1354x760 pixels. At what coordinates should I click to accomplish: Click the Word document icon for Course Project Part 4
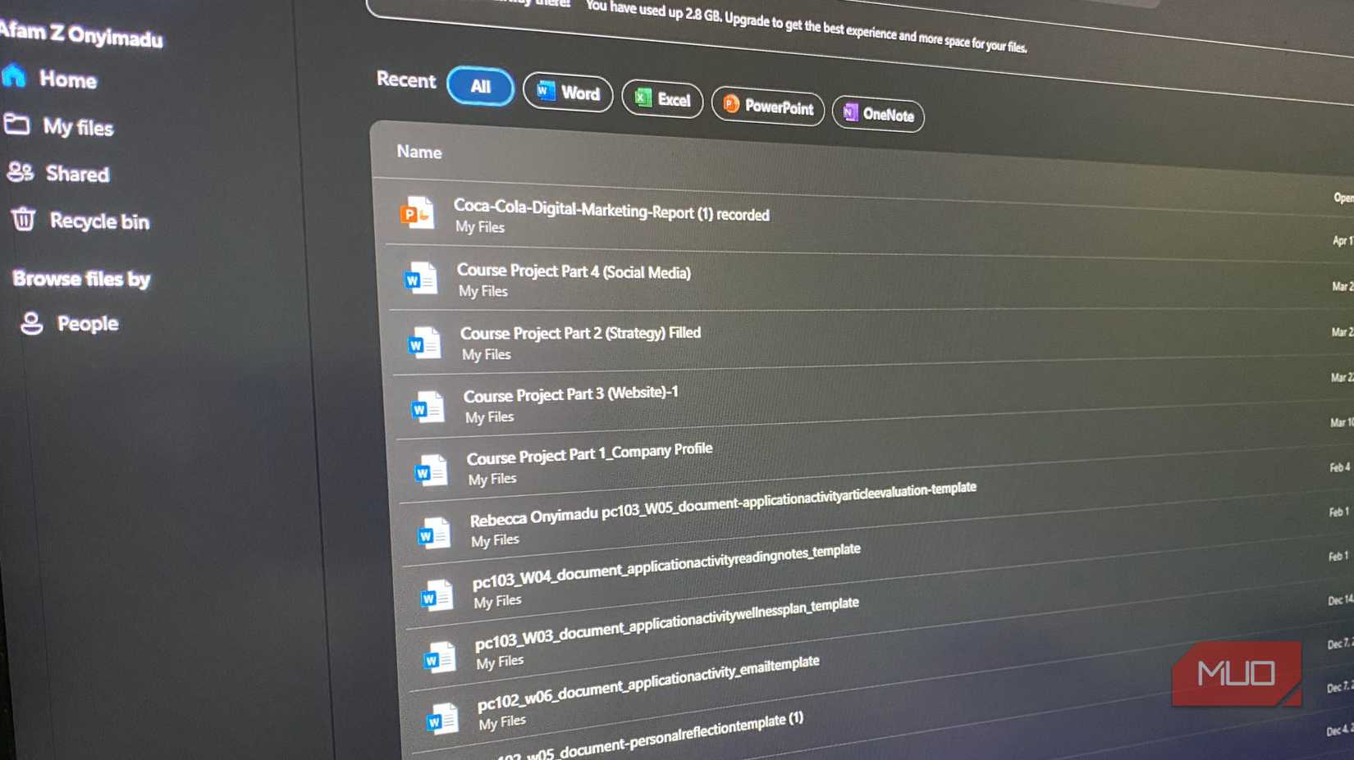click(421, 279)
